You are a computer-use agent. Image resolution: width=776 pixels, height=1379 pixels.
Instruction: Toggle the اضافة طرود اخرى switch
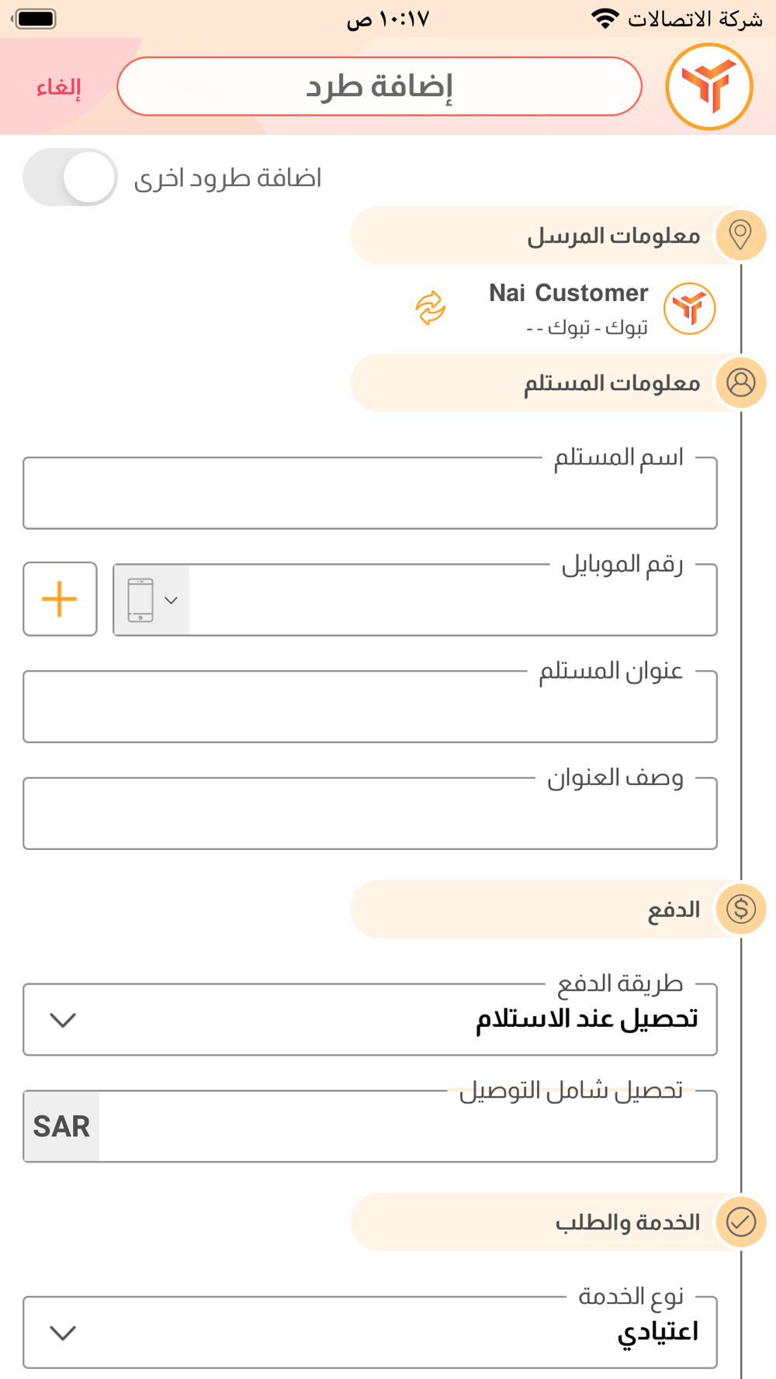coord(70,178)
